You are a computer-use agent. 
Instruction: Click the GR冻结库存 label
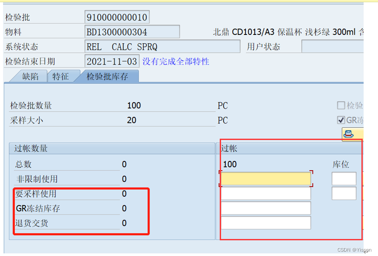tap(38, 208)
